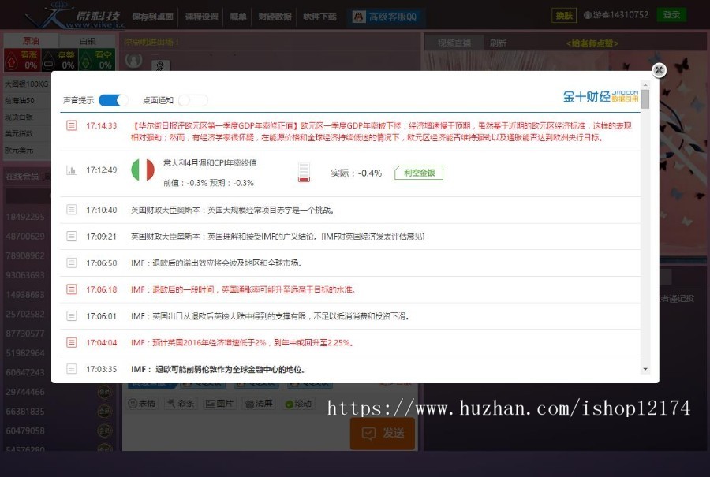Click the importance level indicator in the CPI row
Screen dimensions: 710x477
(304, 173)
